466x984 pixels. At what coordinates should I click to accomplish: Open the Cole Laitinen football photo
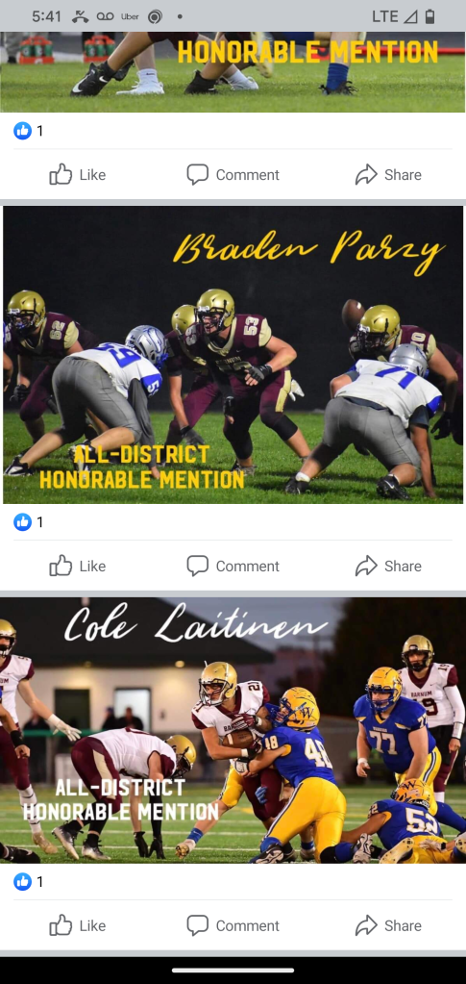coord(233,730)
